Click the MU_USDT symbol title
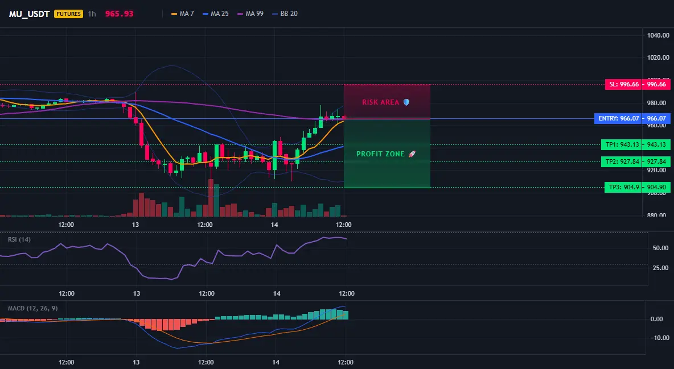The height and width of the screenshot is (369, 674). 29,14
